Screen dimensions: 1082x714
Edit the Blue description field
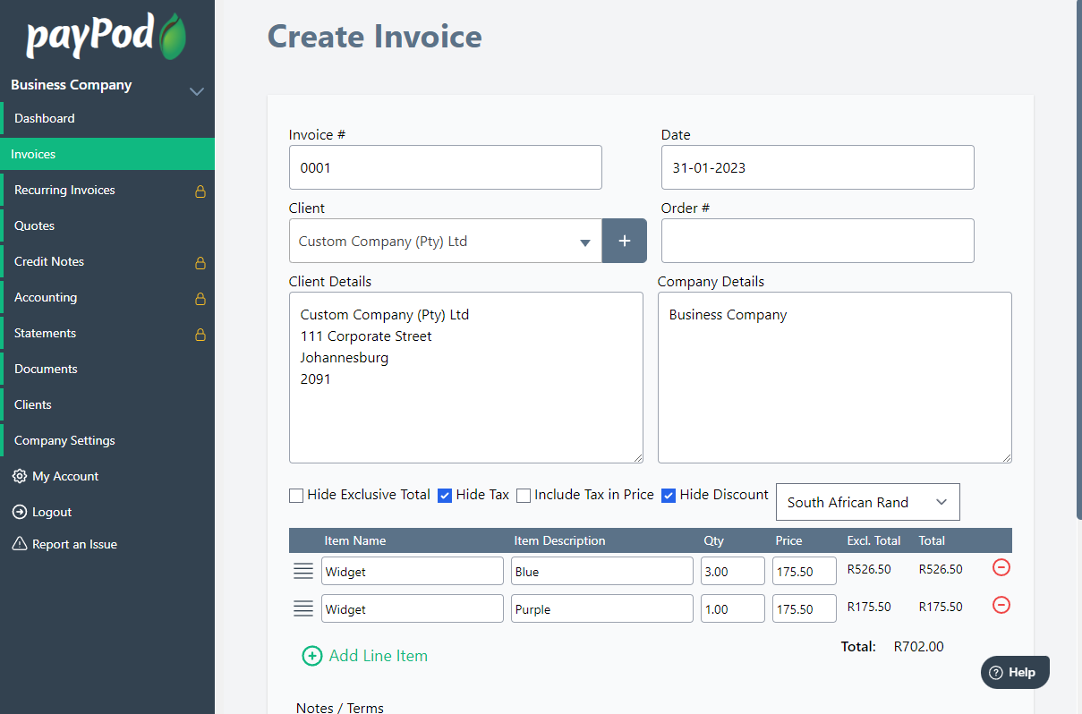[x=602, y=571]
